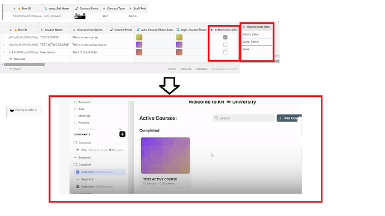The image size is (385, 216).
Task: Click the black plus icon beside Components
Action: point(122,134)
